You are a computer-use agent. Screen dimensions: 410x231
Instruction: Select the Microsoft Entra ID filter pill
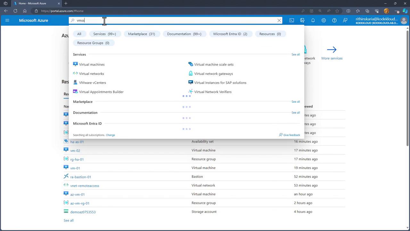coord(230,34)
